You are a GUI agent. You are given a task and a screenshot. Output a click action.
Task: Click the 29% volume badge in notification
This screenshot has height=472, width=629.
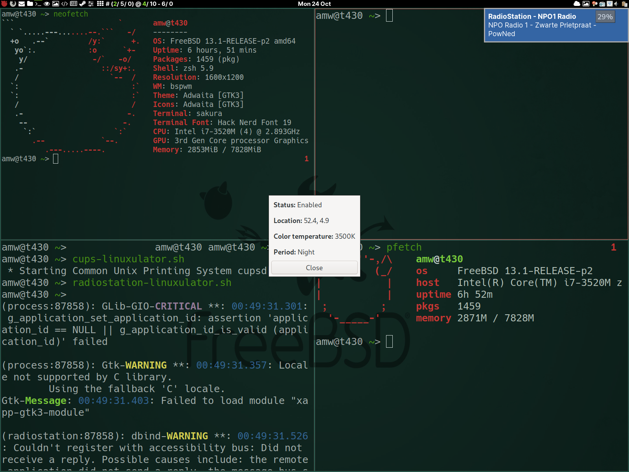click(x=605, y=17)
